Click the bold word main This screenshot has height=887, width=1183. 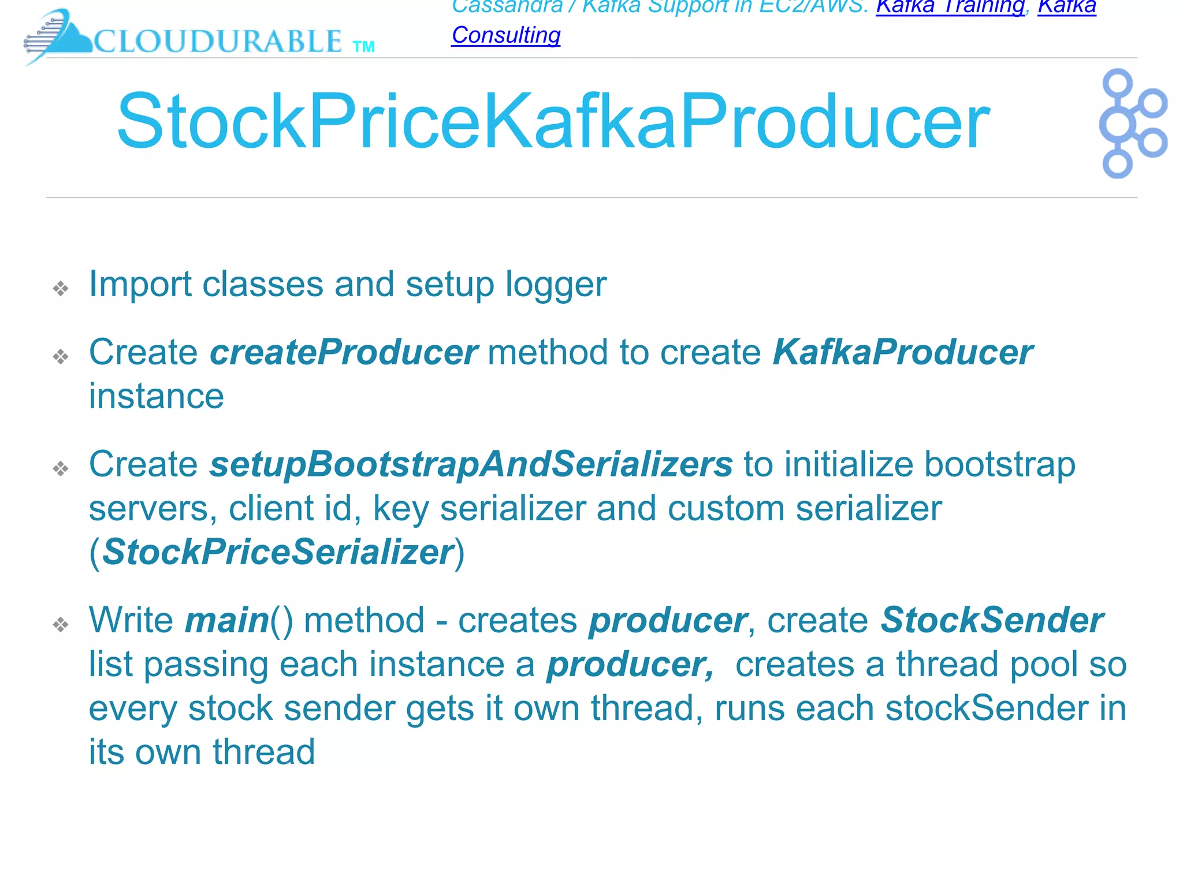(x=227, y=620)
